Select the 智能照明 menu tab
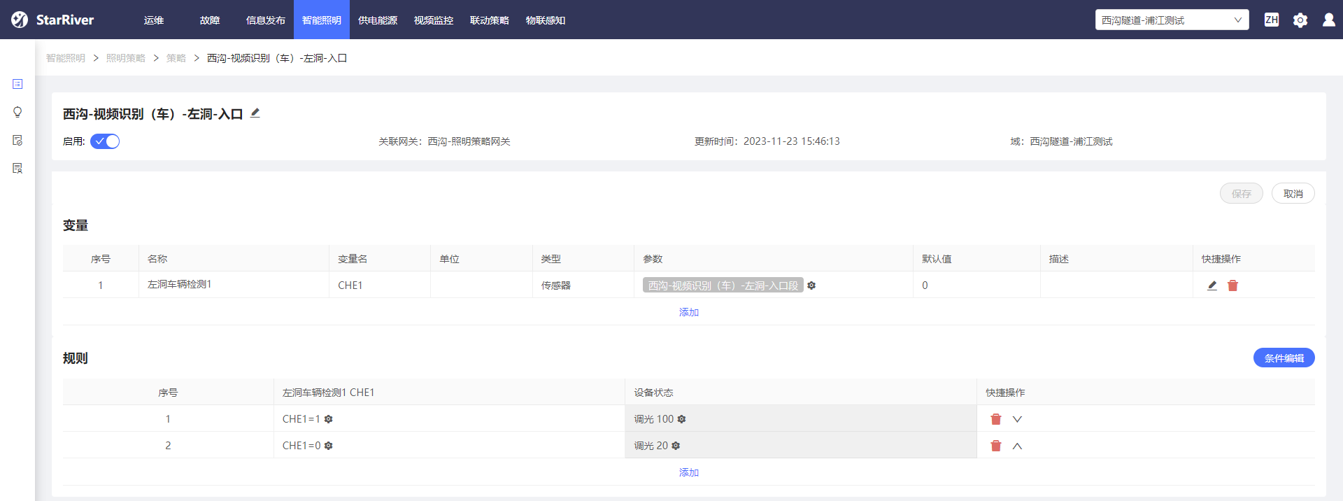This screenshot has width=1343, height=501. (x=322, y=20)
